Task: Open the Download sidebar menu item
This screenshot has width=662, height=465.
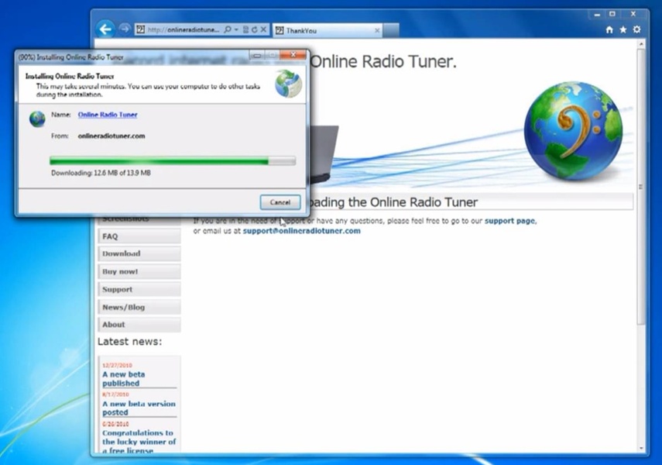Action: 139,253
